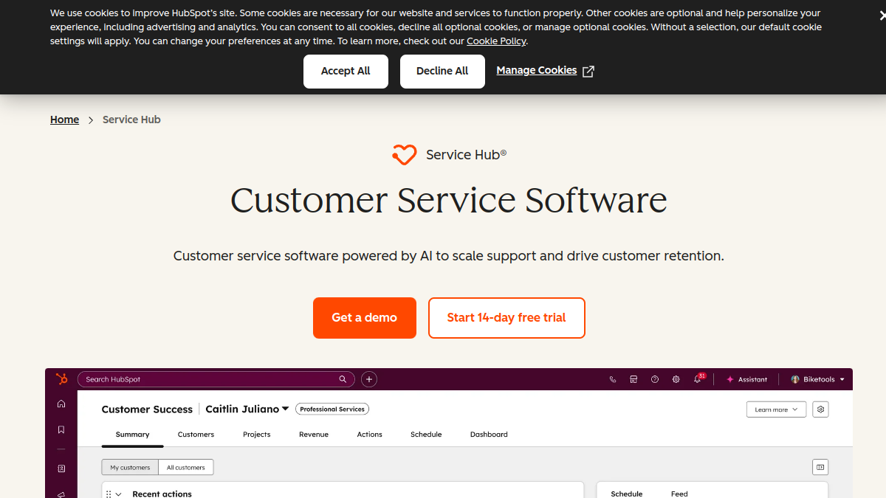Open the Actions tab
The height and width of the screenshot is (498, 886).
coord(370,435)
